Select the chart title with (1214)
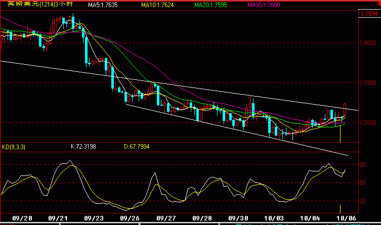The height and width of the screenshot is (225, 381). (40, 4)
